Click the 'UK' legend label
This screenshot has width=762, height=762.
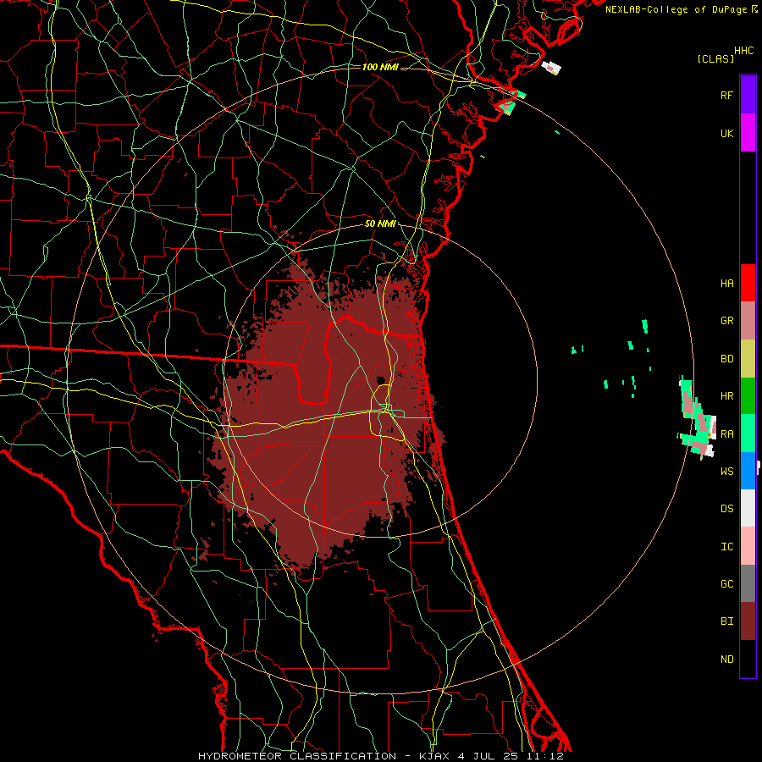coord(726,133)
